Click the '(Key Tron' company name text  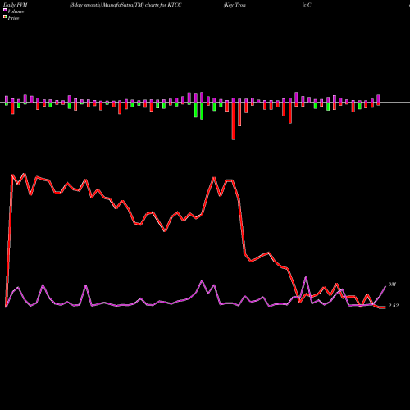coord(235,5)
